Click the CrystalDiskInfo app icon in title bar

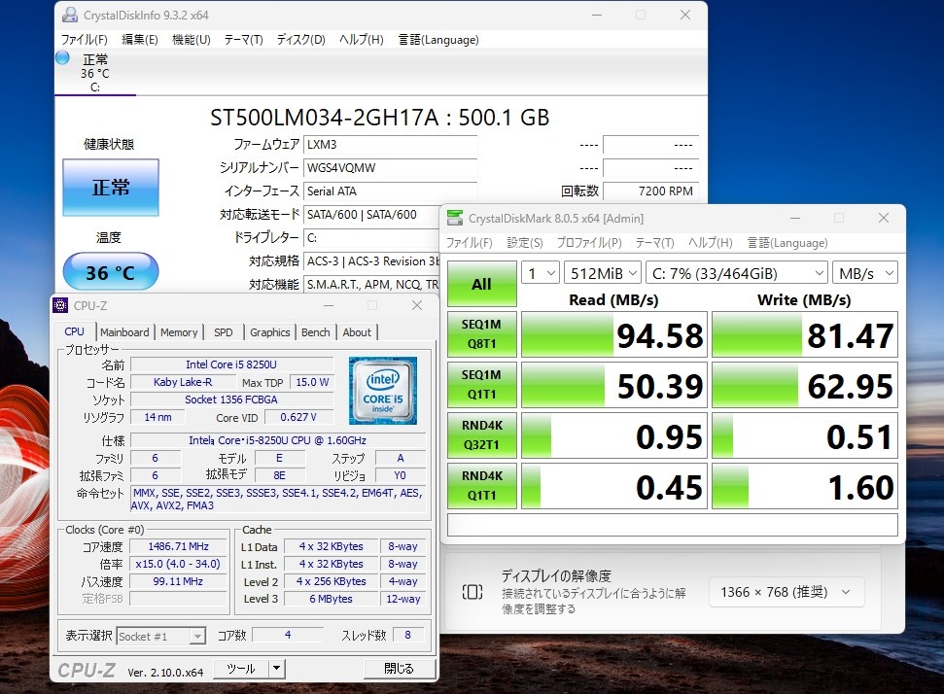click(x=70, y=15)
